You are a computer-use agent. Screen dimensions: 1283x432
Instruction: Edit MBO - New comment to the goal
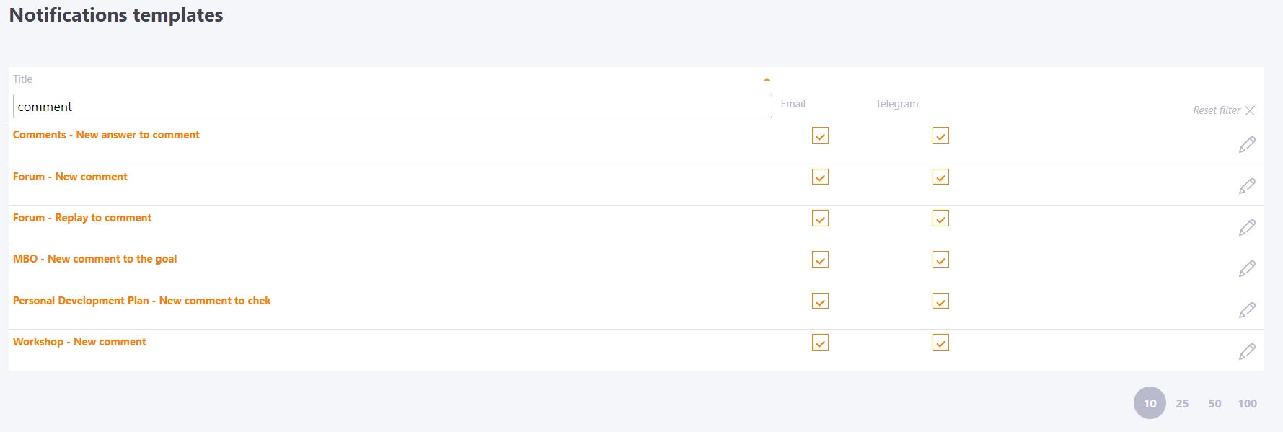click(1247, 268)
